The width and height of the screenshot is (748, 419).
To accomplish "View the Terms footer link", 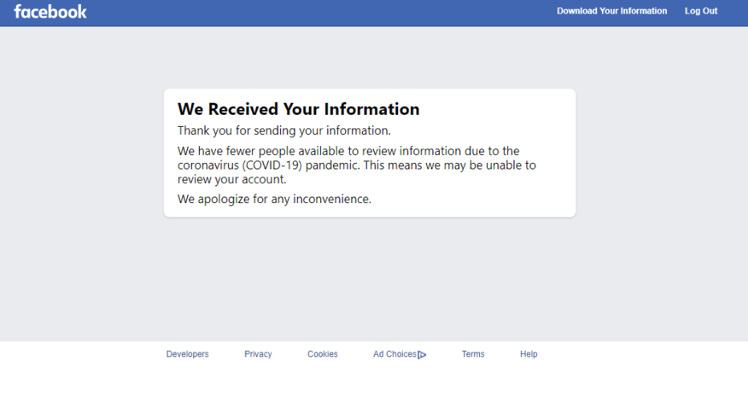I will tap(473, 354).
